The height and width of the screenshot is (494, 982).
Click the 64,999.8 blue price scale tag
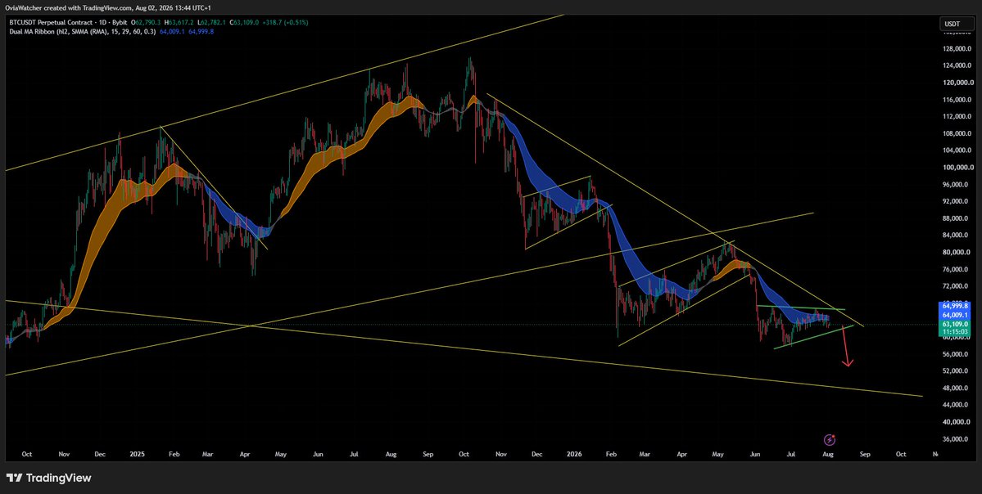tap(956, 306)
